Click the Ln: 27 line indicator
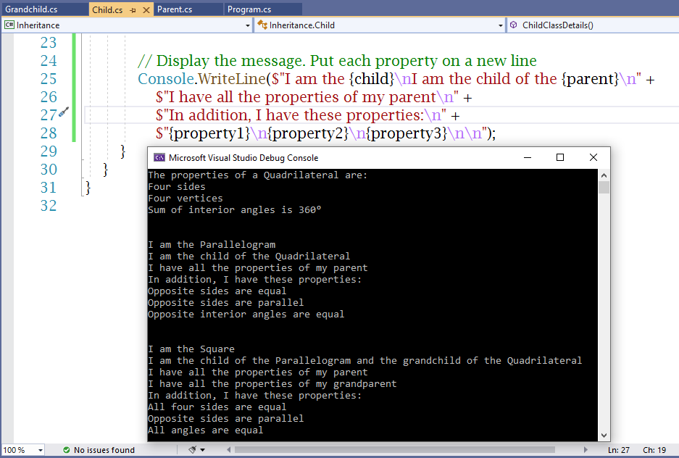The height and width of the screenshot is (458, 679). point(618,450)
